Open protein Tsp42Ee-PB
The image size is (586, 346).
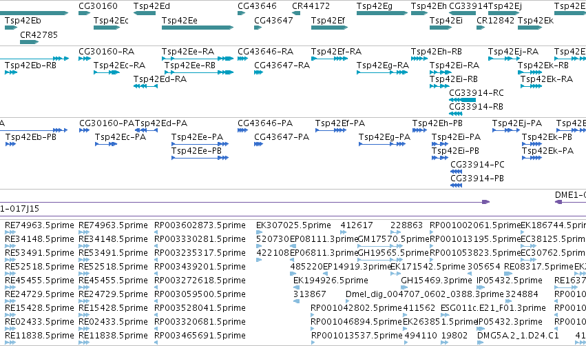coord(196,151)
